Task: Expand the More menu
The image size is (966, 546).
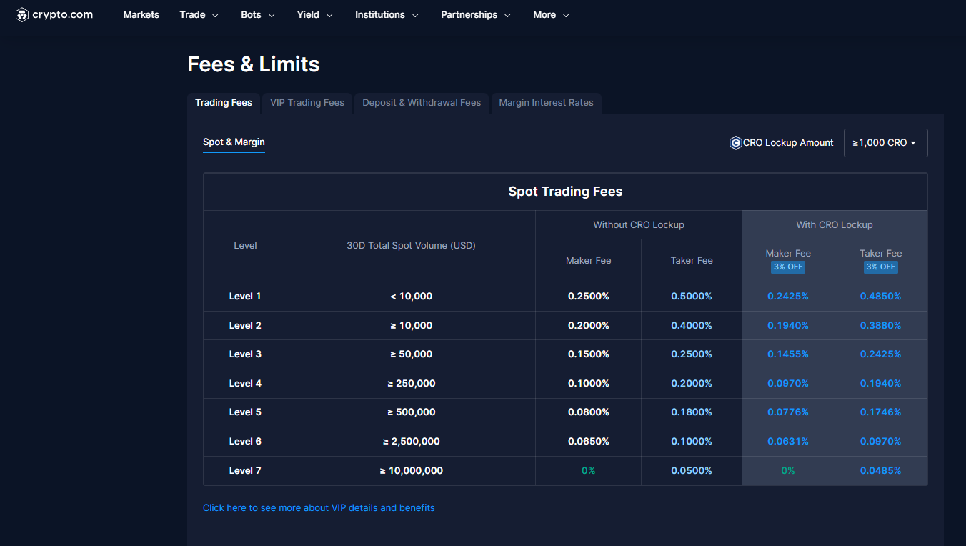Action: tap(551, 14)
